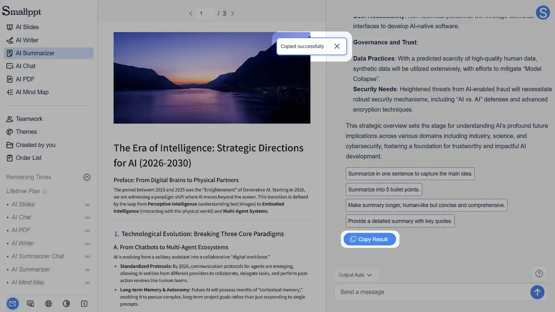
Task: Collapse the left sidebar
Action: click(84, 303)
